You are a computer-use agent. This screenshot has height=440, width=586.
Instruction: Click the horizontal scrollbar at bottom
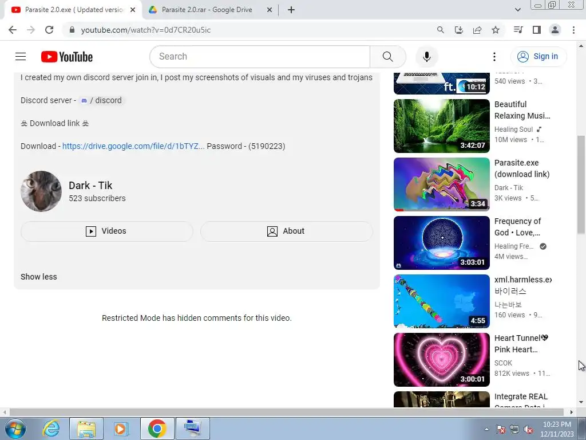point(286,412)
